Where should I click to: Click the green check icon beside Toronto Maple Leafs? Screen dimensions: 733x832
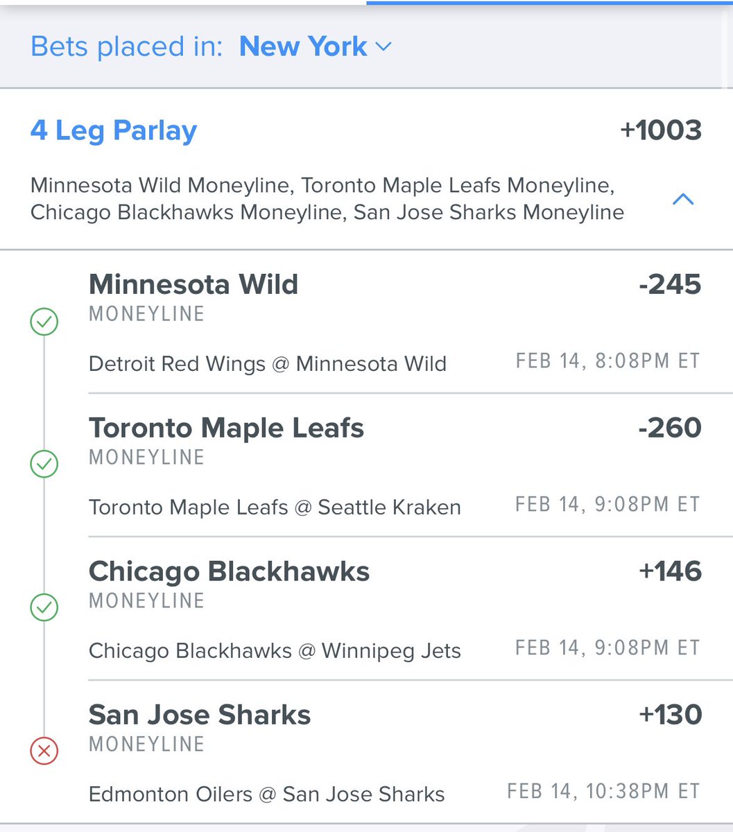click(44, 464)
